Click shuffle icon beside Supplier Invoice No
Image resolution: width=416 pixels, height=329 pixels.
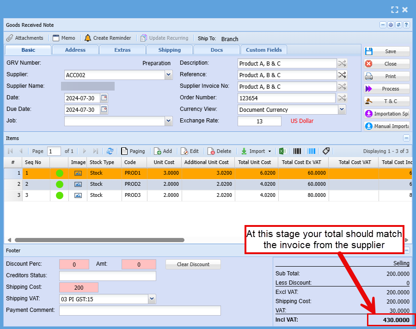tap(342, 86)
